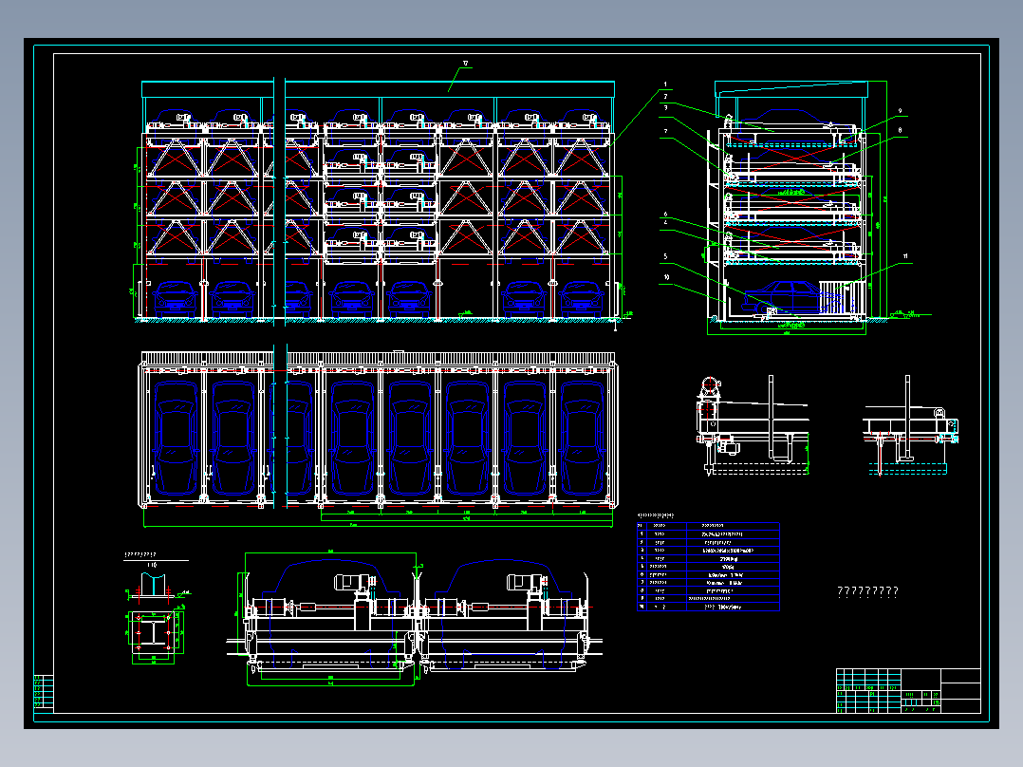
Task: Select the small rightmost rail detail view
Action: (910, 425)
